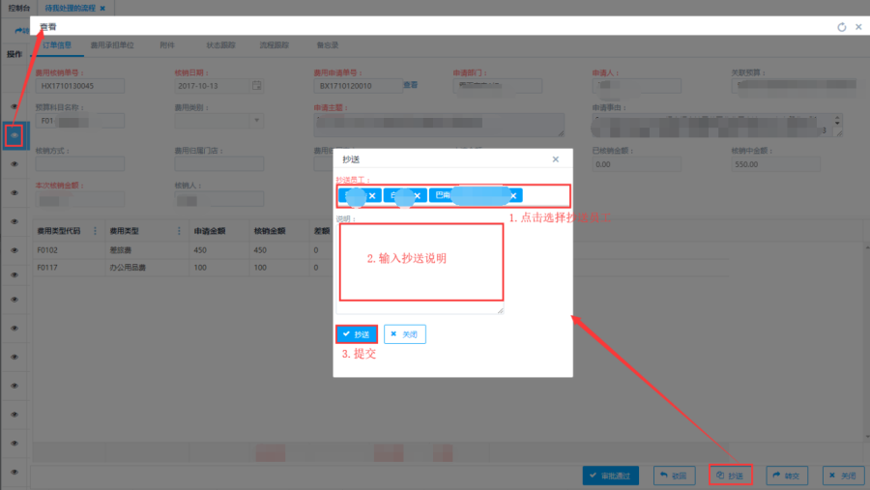Switch to the 控制台 tab
870x490 pixels.
click(x=18, y=8)
